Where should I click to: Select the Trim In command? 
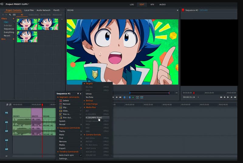pyautogui.click(x=67, y=114)
